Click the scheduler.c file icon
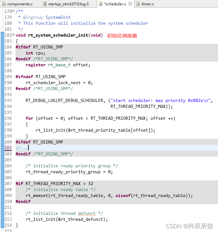The width and height of the screenshot is (218, 232). [101, 4]
